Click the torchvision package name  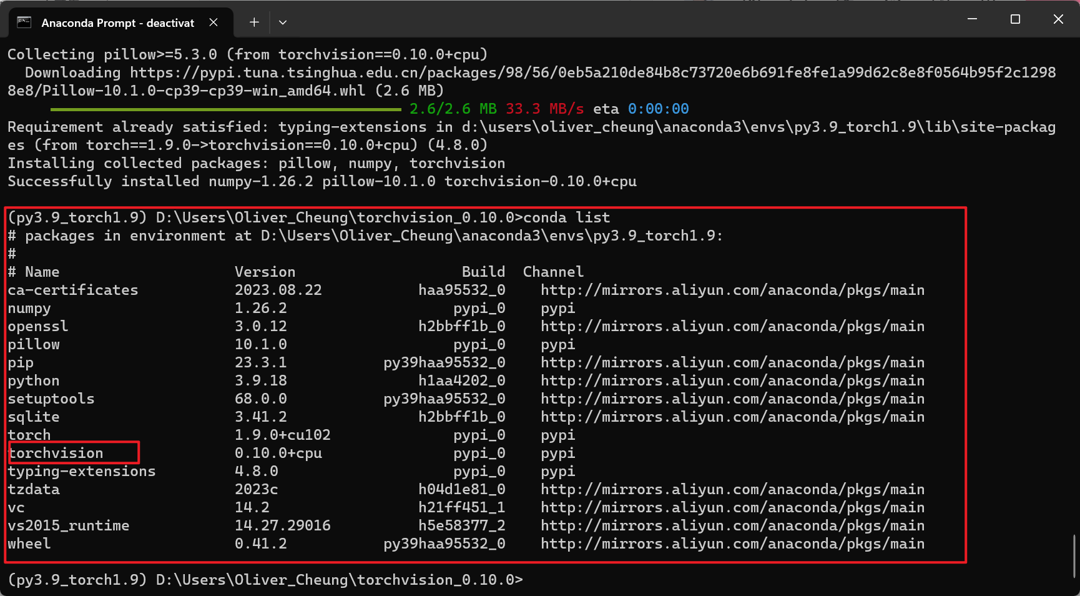(x=56, y=453)
